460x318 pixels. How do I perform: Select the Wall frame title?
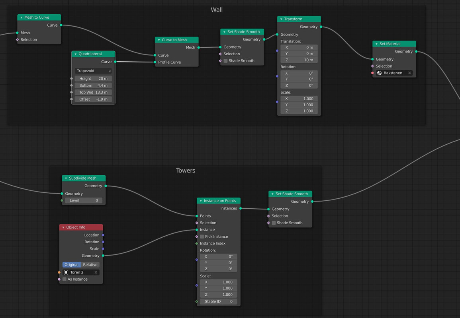pos(217,10)
